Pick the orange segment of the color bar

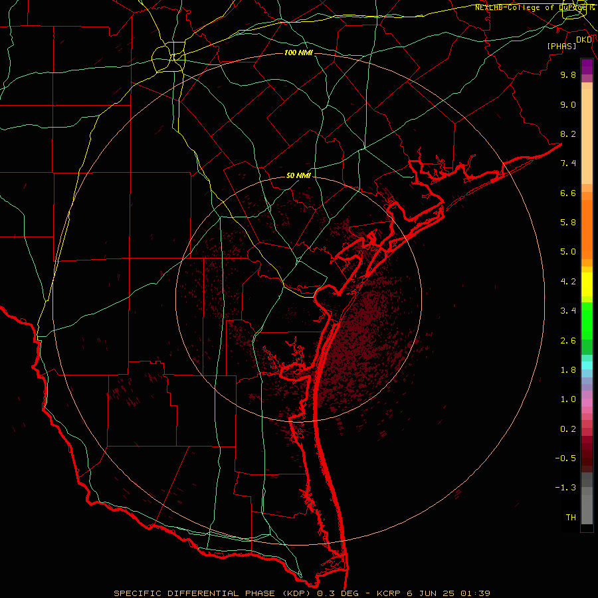587,230
